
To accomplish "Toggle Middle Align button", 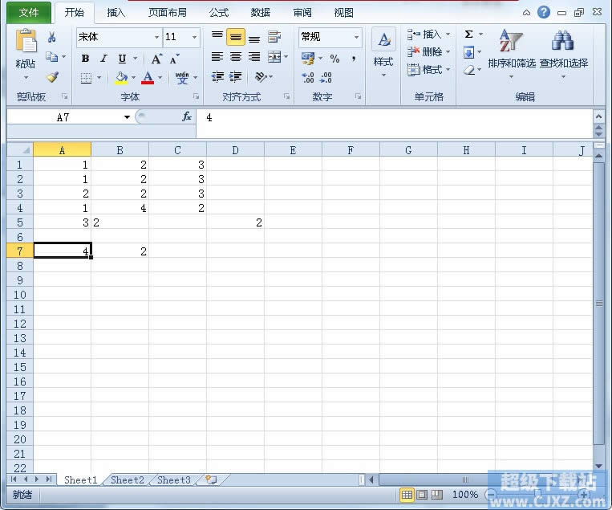I will pyautogui.click(x=235, y=37).
